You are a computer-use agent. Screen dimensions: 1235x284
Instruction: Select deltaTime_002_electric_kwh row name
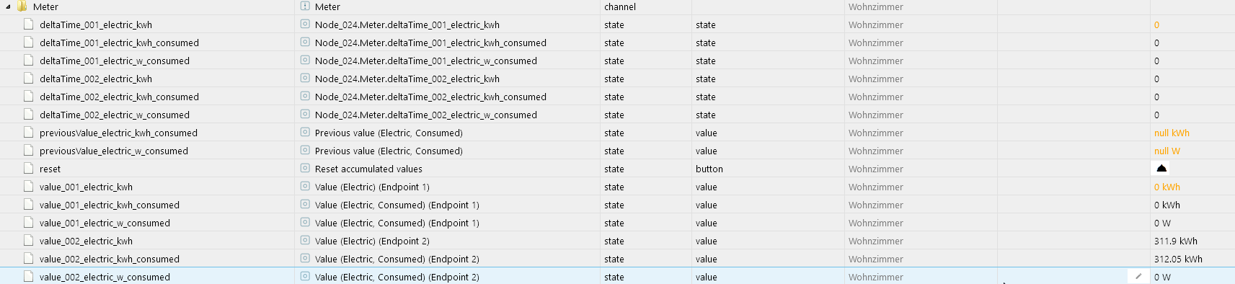pyautogui.click(x=96, y=79)
